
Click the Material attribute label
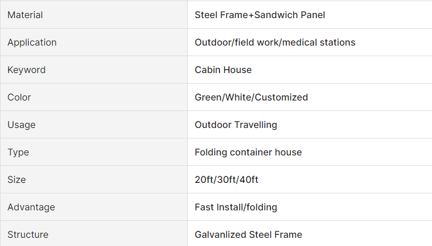pyautogui.click(x=25, y=15)
